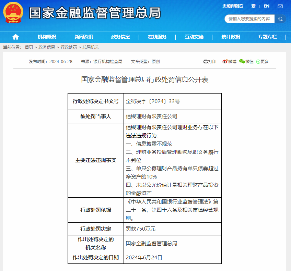Click the printer icon for 打印
Screen dimensions: 291x271
click(206, 62)
